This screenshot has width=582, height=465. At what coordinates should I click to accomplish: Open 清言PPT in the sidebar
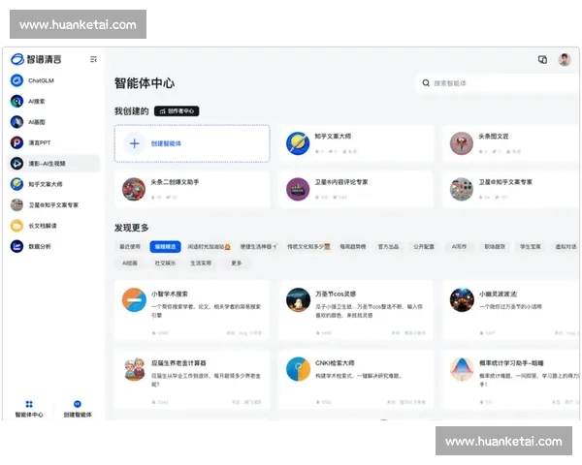coord(53,142)
